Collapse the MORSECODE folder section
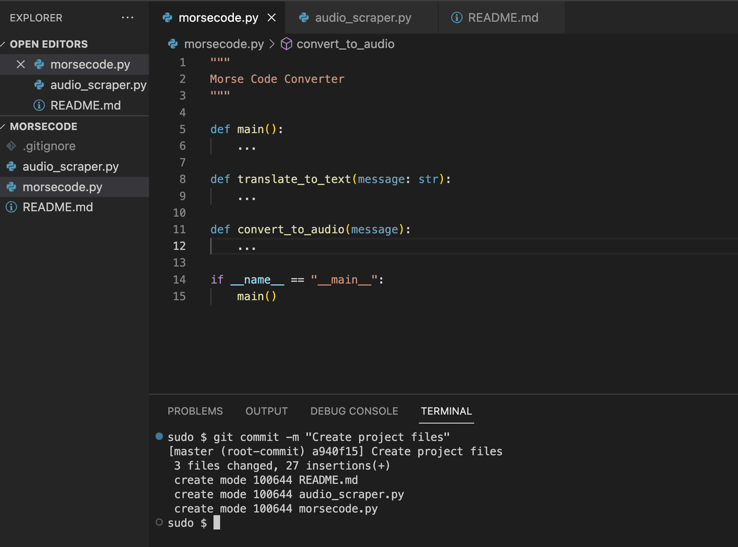 [3, 126]
